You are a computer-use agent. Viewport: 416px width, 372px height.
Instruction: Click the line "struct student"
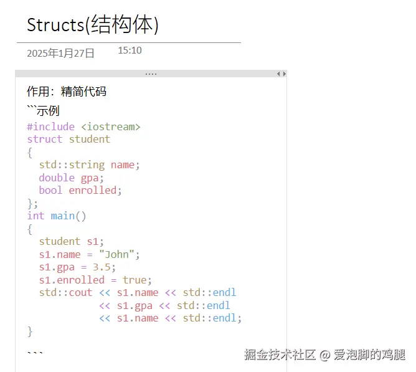[x=69, y=139]
